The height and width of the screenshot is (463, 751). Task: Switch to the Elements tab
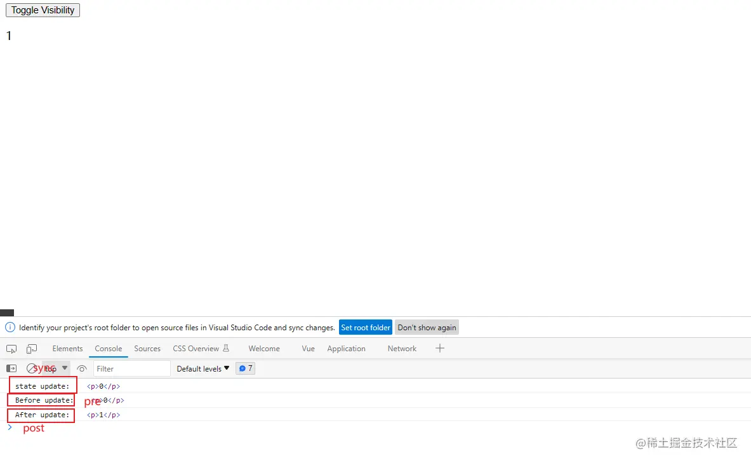[67, 349]
